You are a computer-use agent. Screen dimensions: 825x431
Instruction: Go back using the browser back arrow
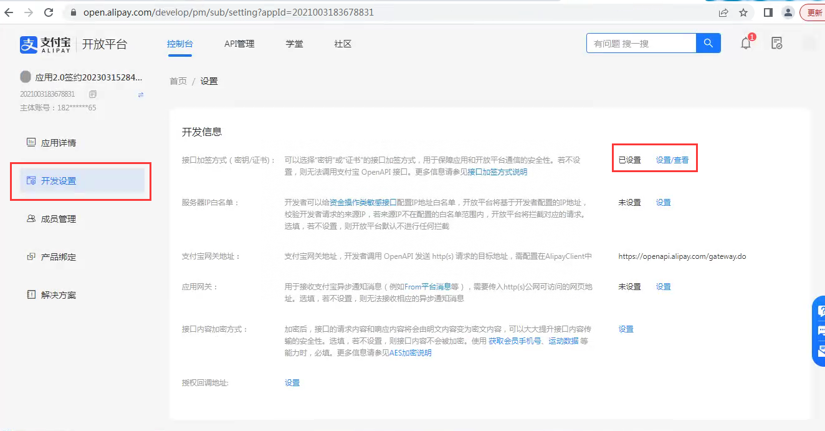pyautogui.click(x=9, y=12)
